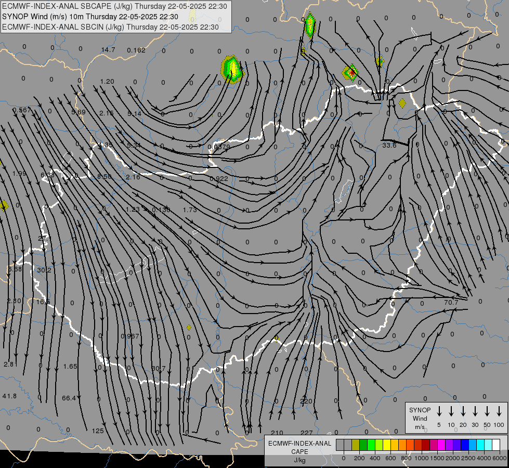Click the 220 value on the map

(x=306, y=401)
